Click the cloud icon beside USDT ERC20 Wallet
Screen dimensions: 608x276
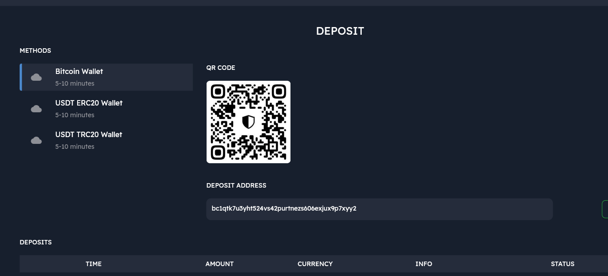[x=37, y=109]
